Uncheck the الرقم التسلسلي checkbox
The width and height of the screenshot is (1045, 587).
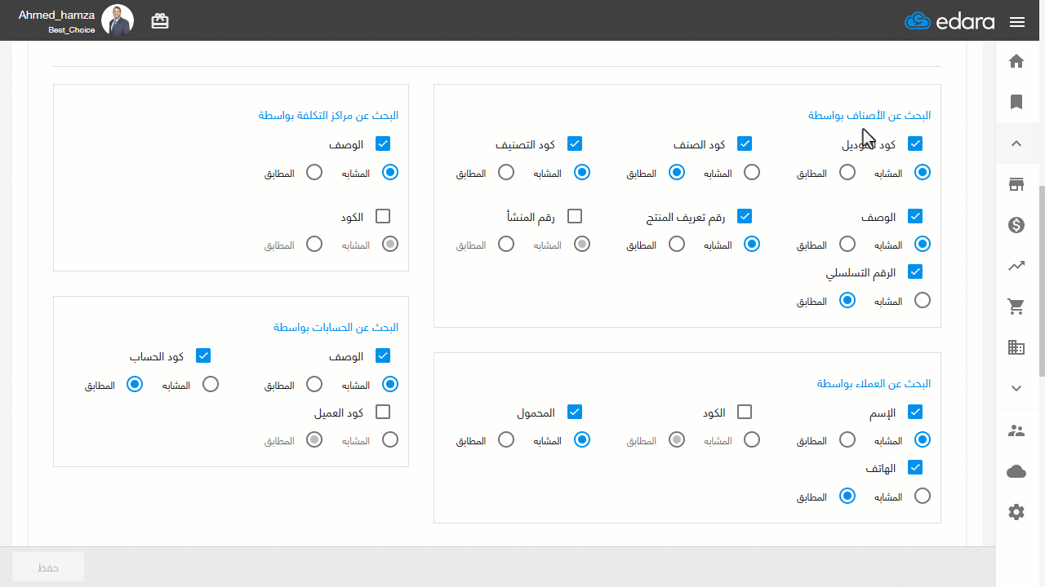915,271
